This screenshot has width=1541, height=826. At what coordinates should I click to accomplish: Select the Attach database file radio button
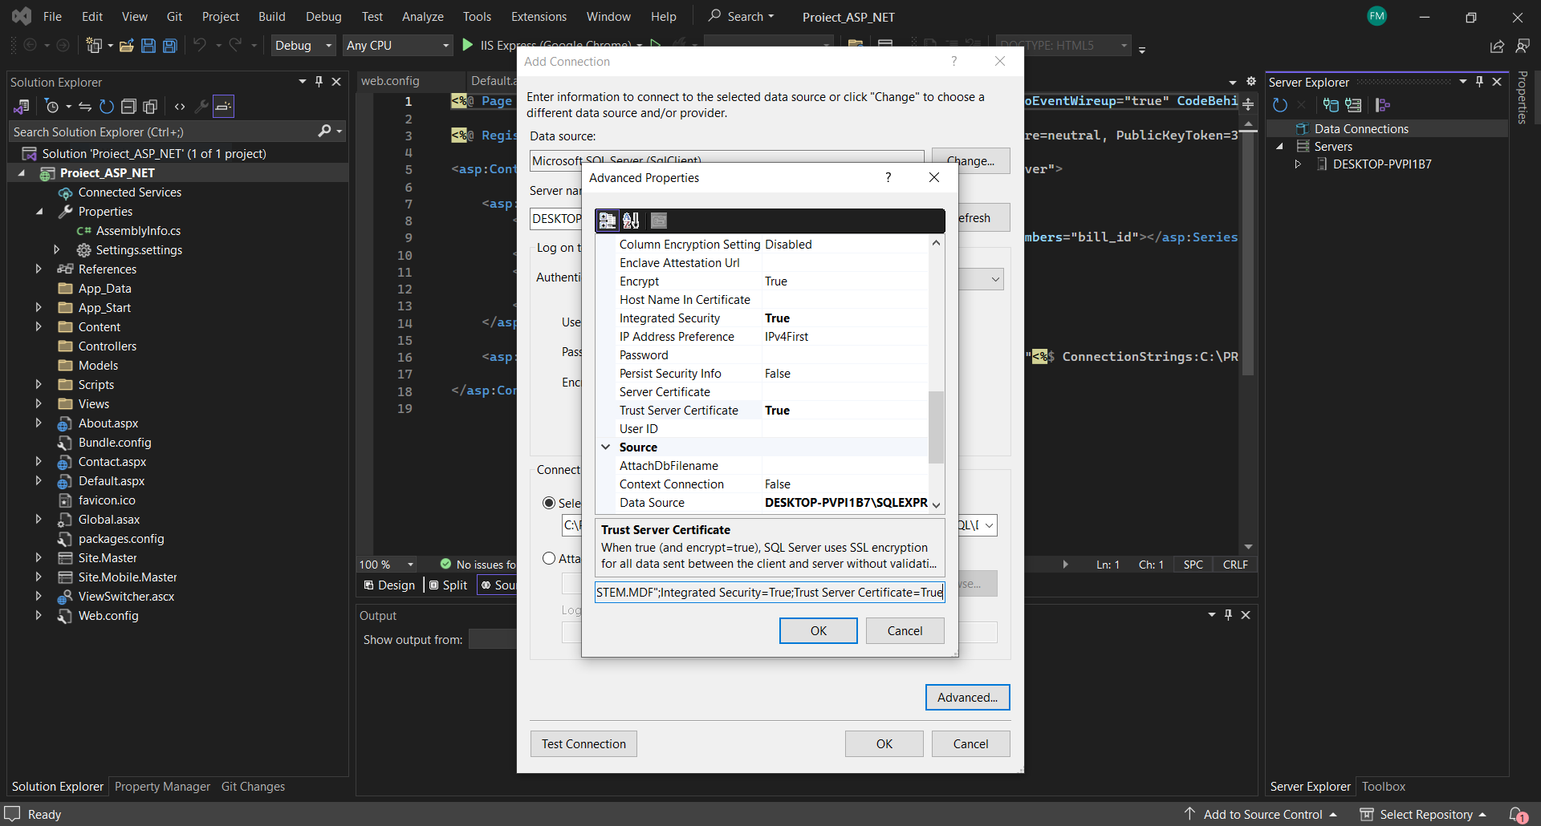coord(549,558)
